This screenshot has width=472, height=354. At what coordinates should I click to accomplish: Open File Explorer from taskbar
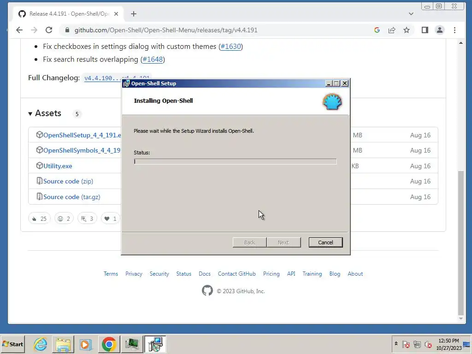(x=63, y=344)
